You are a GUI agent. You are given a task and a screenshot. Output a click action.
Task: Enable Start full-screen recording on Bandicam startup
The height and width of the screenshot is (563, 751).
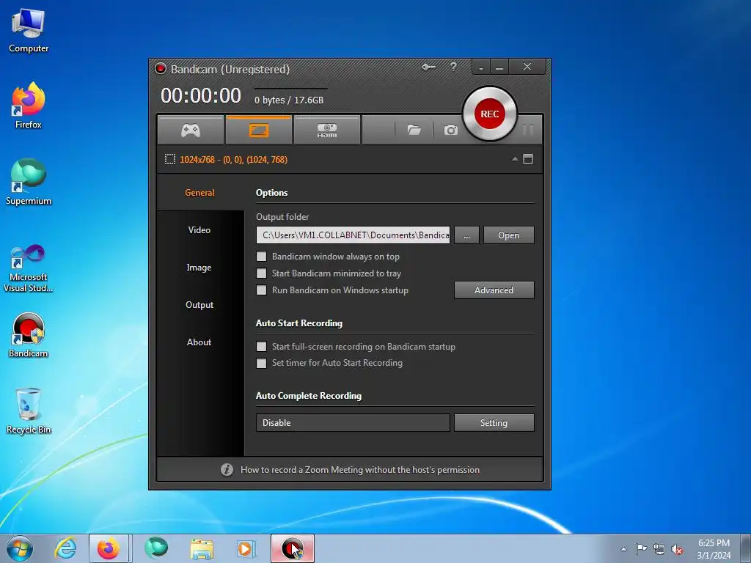(x=262, y=347)
